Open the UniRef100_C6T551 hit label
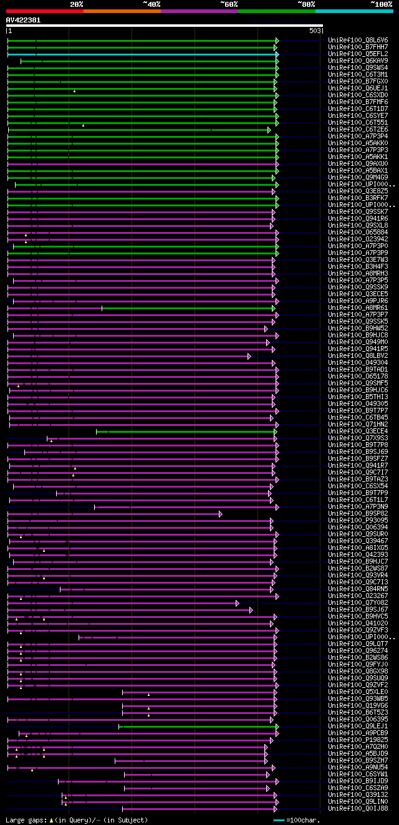This screenshot has width=399, height=825. pos(358,123)
